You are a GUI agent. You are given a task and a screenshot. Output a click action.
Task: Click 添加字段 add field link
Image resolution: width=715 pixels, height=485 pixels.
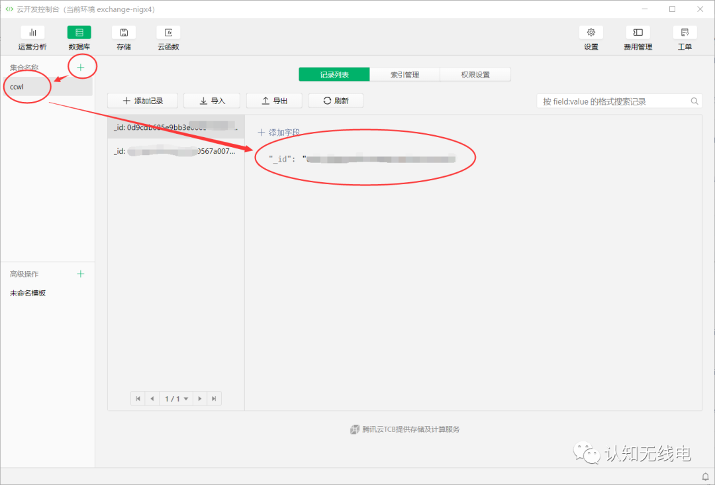[279, 133]
